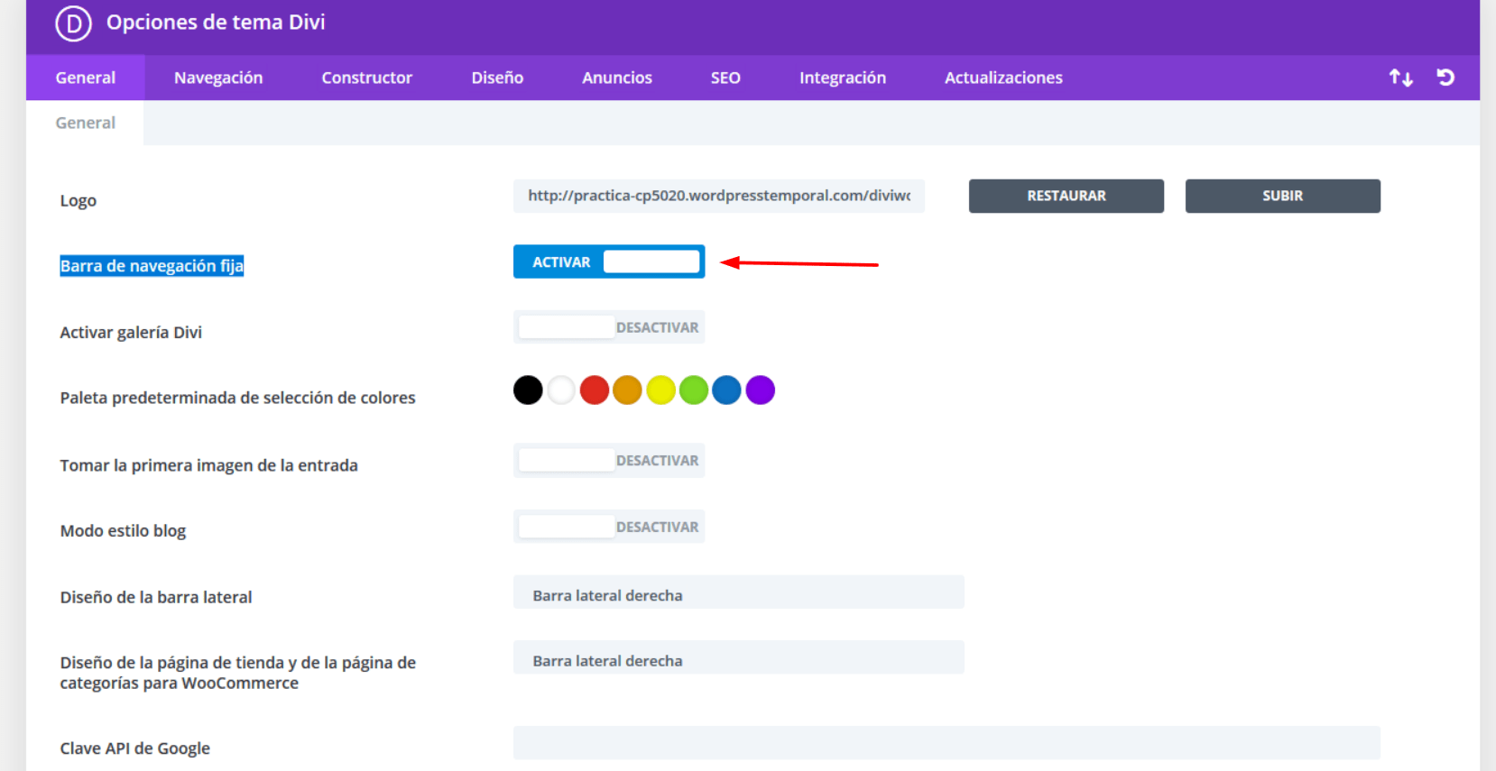Open the WooCommerce tienda sidebar layout dropdown

click(x=739, y=657)
